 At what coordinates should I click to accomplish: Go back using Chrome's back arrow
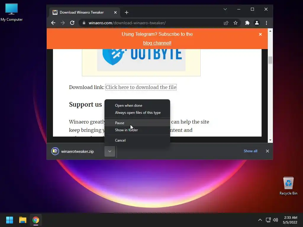click(x=53, y=23)
